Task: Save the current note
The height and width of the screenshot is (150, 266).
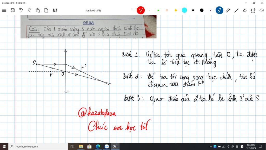Action: (x=12, y=10)
